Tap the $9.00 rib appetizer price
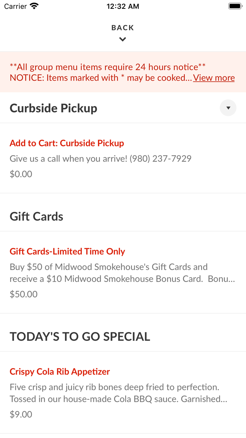The height and width of the screenshot is (438, 246). click(x=21, y=414)
